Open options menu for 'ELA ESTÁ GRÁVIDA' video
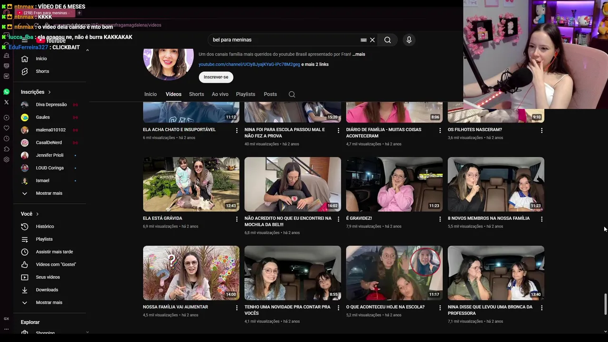 tap(237, 219)
